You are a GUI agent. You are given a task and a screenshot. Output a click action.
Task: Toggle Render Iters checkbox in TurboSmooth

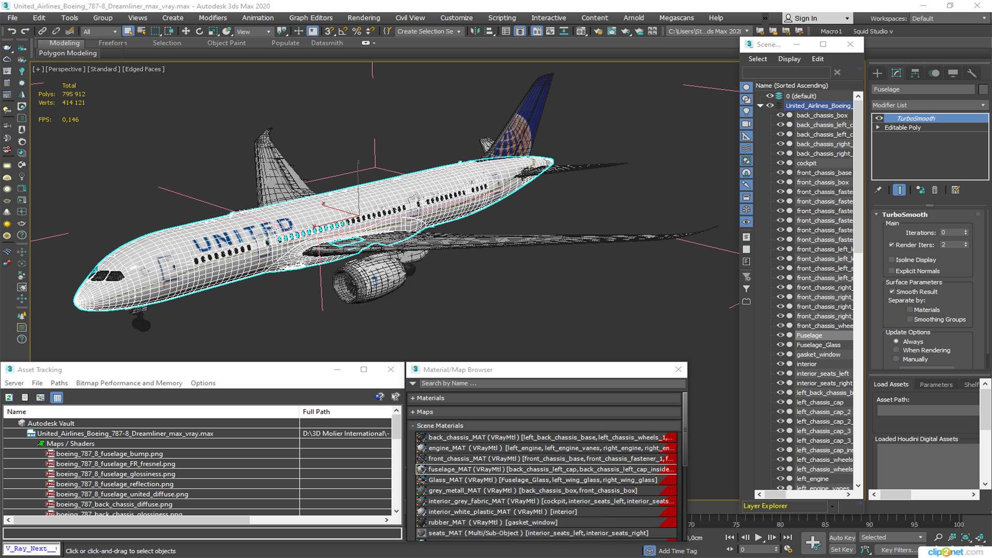pyautogui.click(x=891, y=245)
